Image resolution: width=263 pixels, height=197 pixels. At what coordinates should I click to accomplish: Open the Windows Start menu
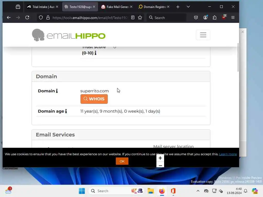[x=82, y=191]
